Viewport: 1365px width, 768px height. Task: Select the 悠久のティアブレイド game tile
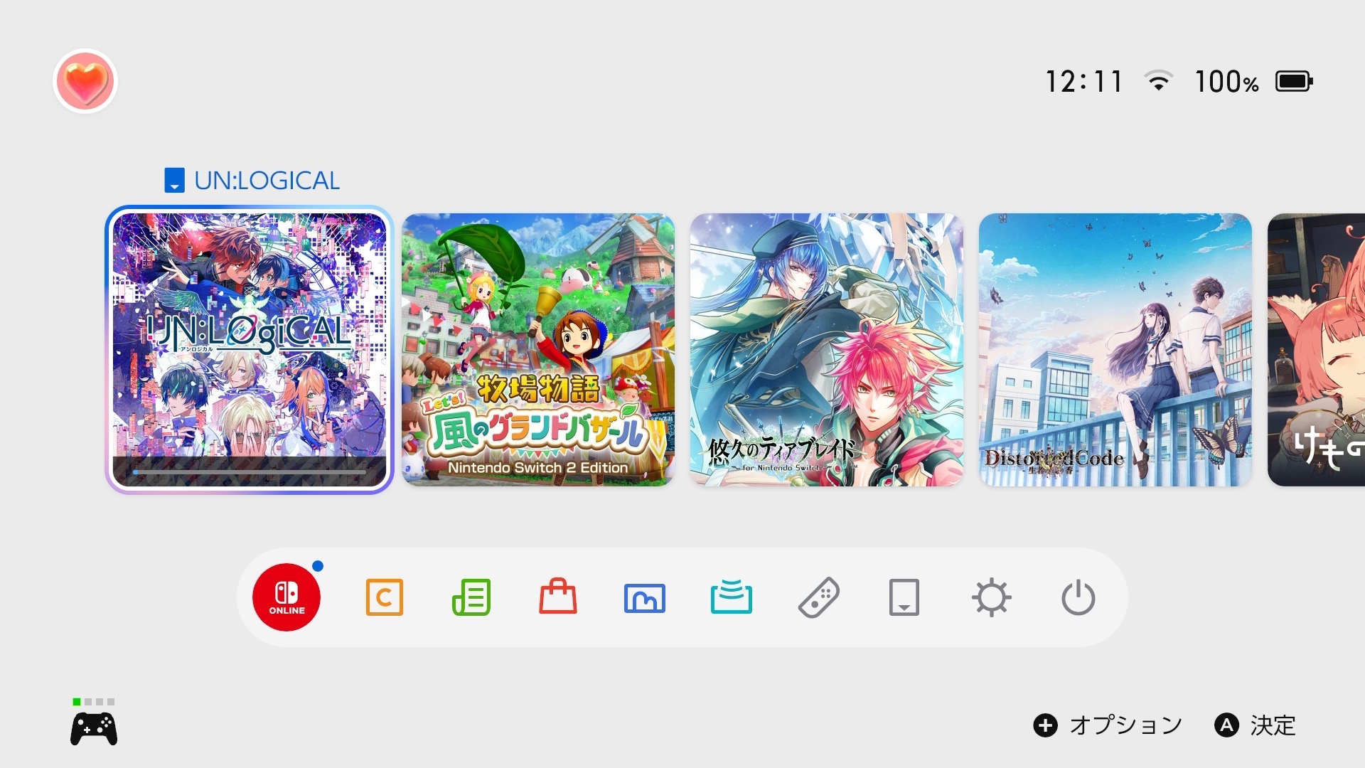click(x=827, y=350)
